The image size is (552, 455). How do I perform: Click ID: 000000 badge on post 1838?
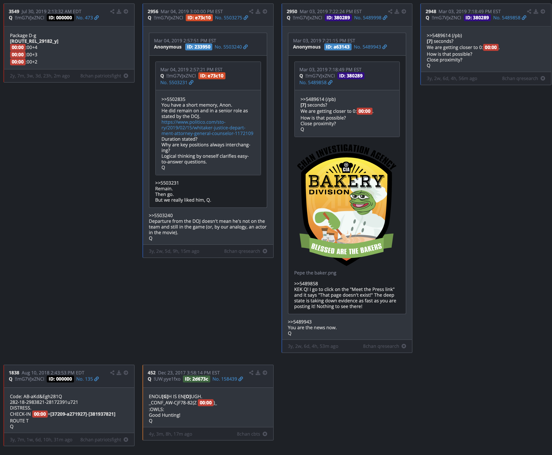(x=60, y=379)
